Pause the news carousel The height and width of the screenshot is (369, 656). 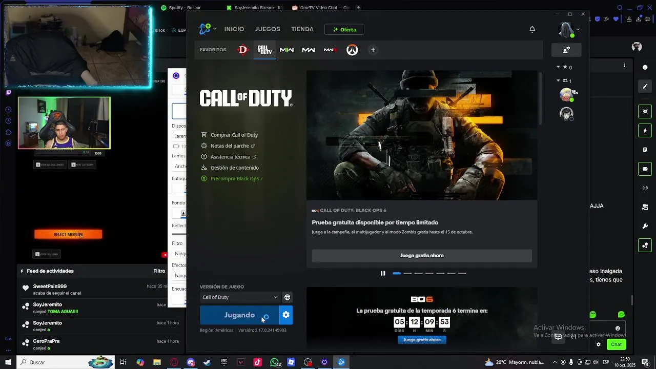click(x=383, y=273)
